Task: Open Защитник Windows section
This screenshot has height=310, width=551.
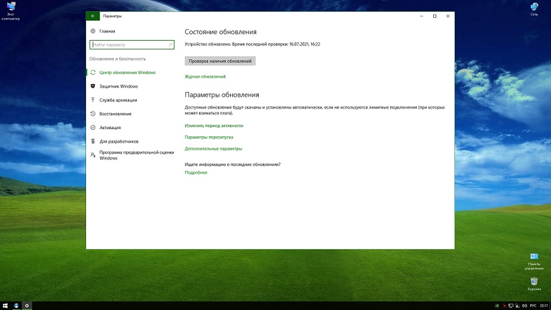Action: pos(118,87)
